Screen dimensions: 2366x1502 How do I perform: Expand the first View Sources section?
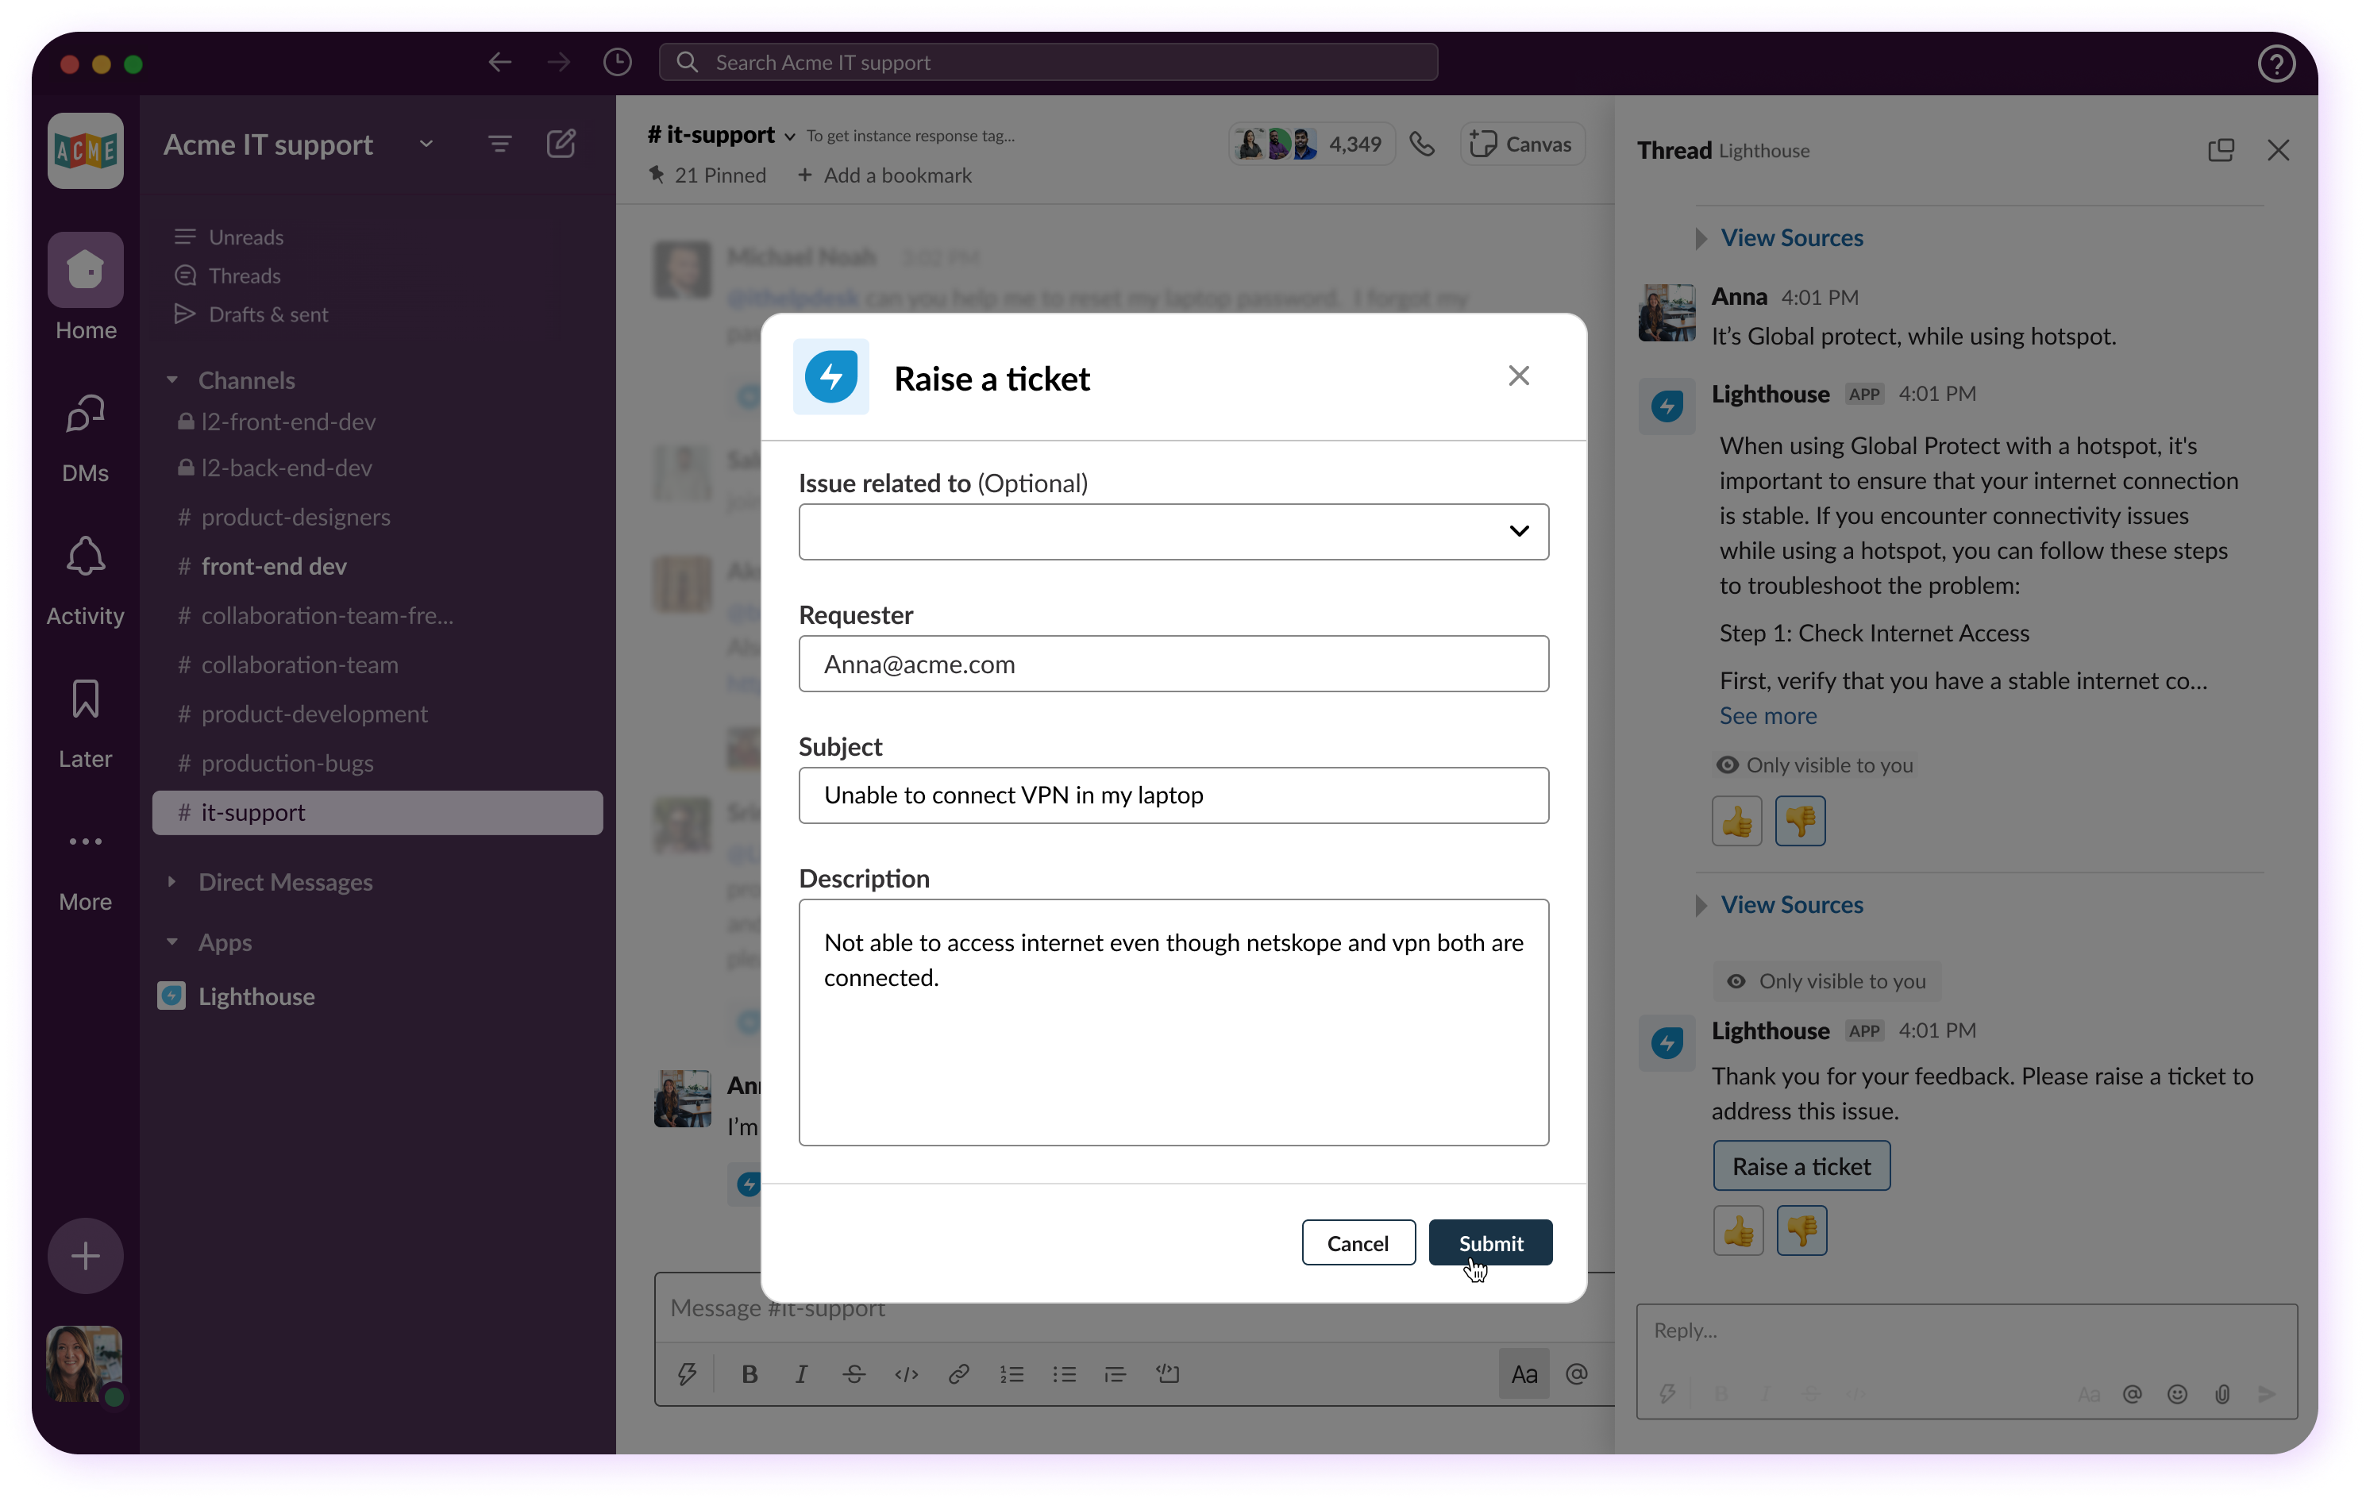[x=1790, y=237]
